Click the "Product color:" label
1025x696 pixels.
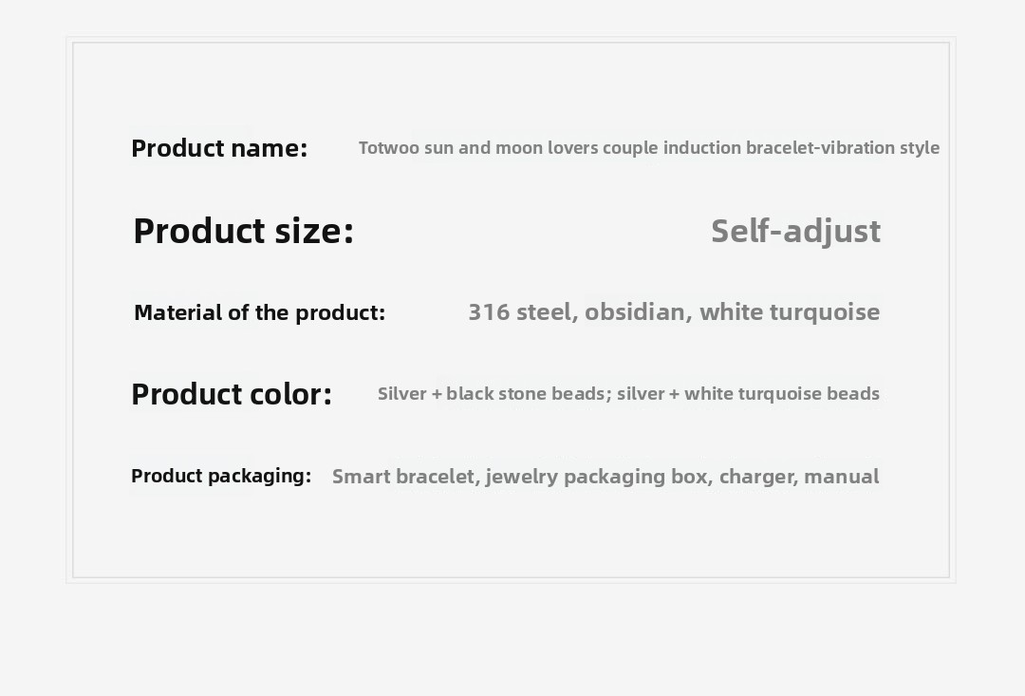[x=232, y=394]
